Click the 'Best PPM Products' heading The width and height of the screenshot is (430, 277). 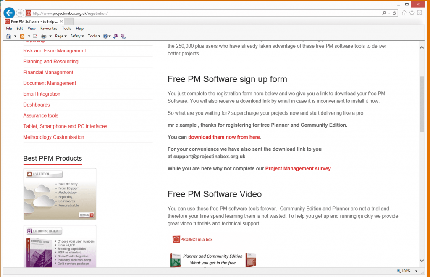pyautogui.click(x=52, y=158)
